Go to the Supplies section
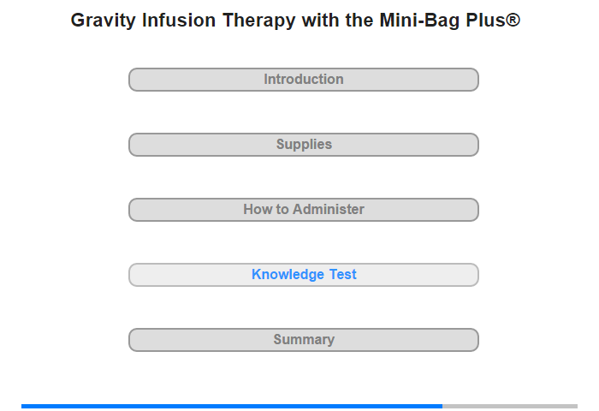Screen dimensions: 599x411 304,145
